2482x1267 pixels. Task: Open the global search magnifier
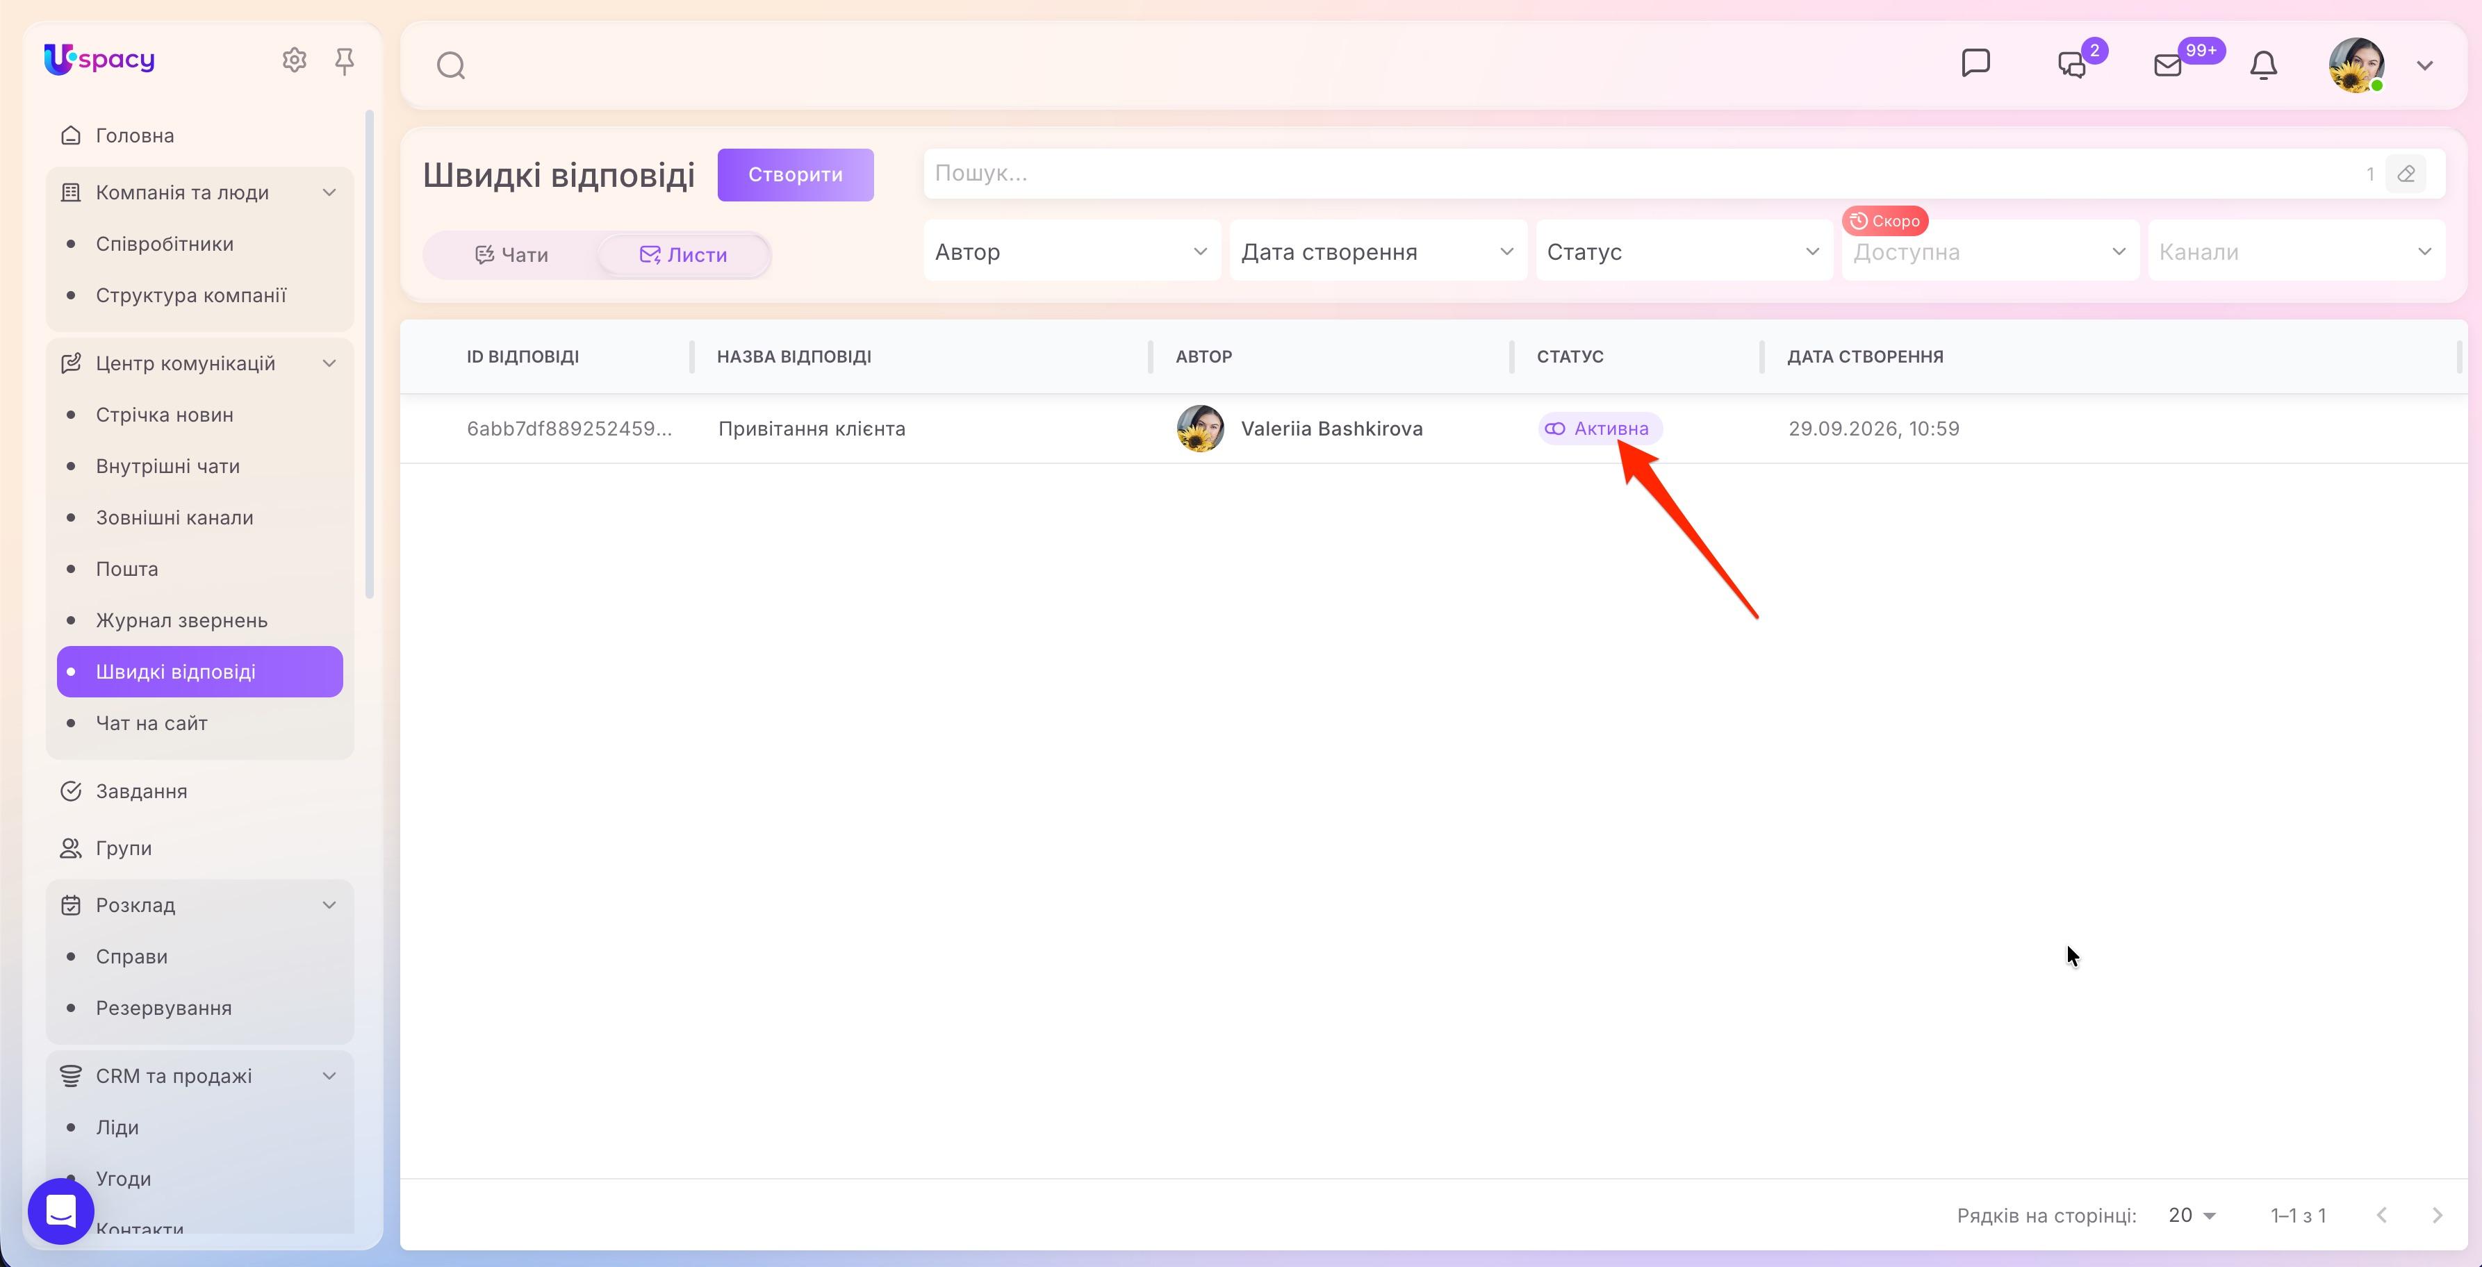(x=451, y=65)
